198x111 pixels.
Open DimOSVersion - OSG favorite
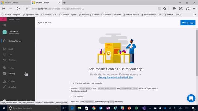point(151,15)
